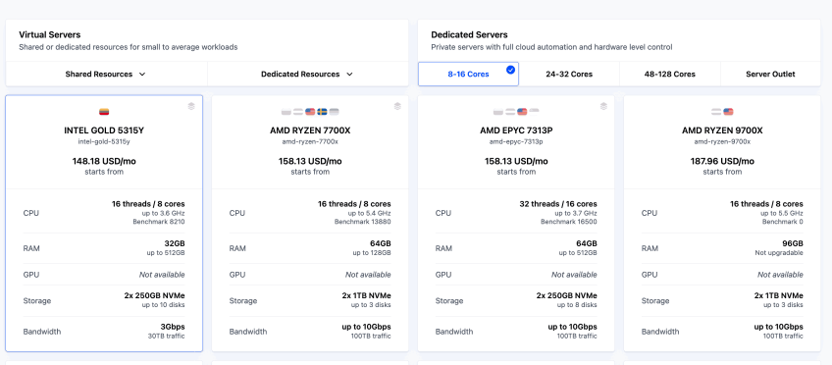Click the US flag on AMD RYZEN 7700X card

[x=310, y=112]
